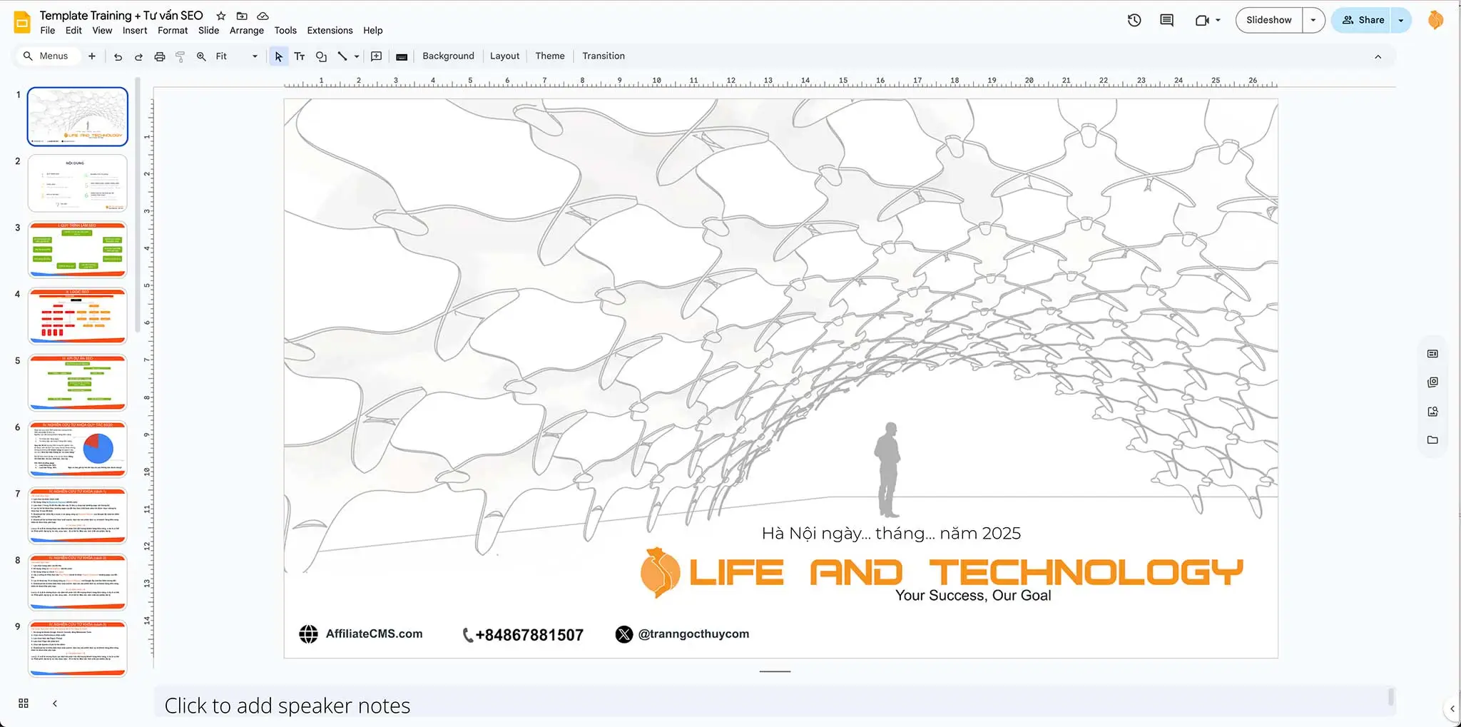Add a new slide with plus icon
The width and height of the screenshot is (1461, 727).
click(91, 56)
